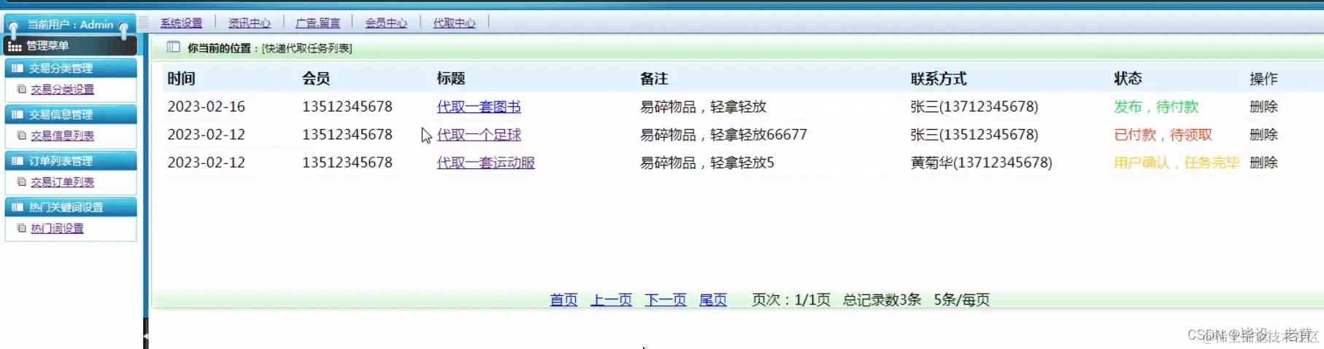Go to 首页 in pagination
1324x349 pixels.
pos(563,300)
